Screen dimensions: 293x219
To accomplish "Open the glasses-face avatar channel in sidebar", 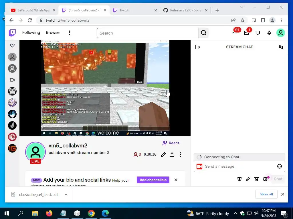I will [12, 91].
